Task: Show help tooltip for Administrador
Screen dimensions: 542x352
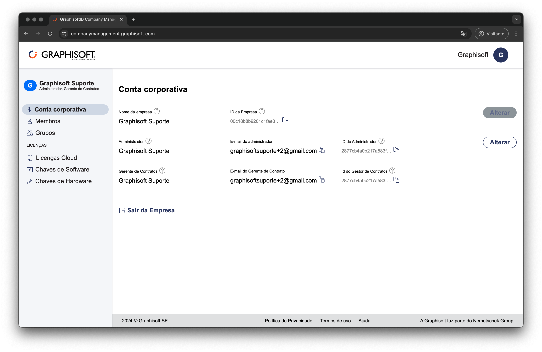Action: pyautogui.click(x=149, y=141)
